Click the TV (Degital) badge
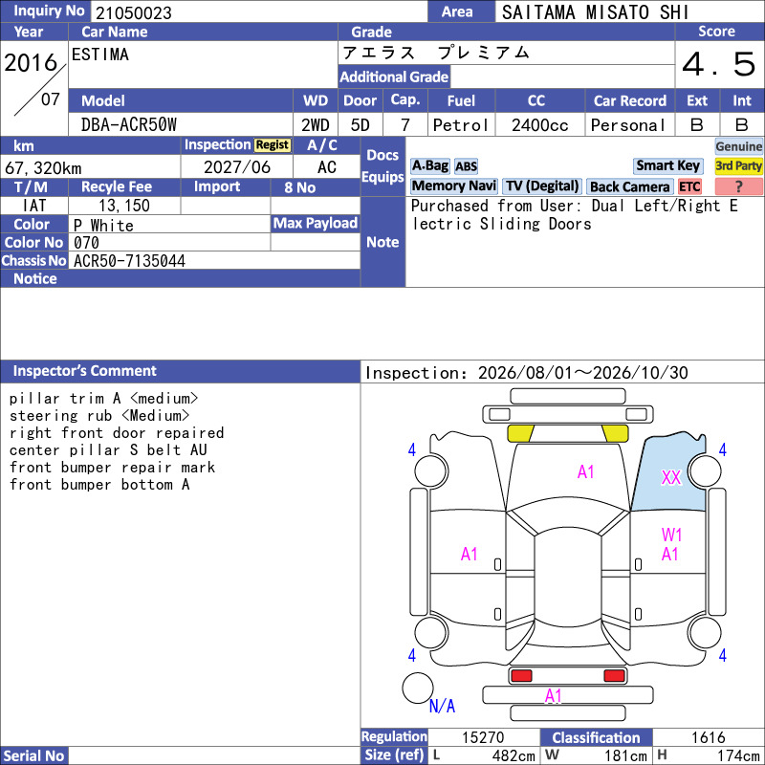 point(542,186)
